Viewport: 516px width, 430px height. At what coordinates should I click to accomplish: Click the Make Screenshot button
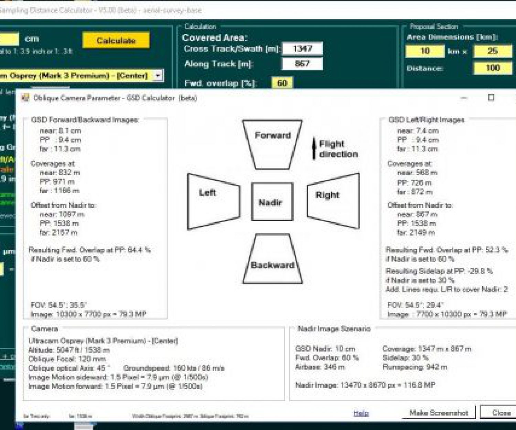(x=438, y=412)
